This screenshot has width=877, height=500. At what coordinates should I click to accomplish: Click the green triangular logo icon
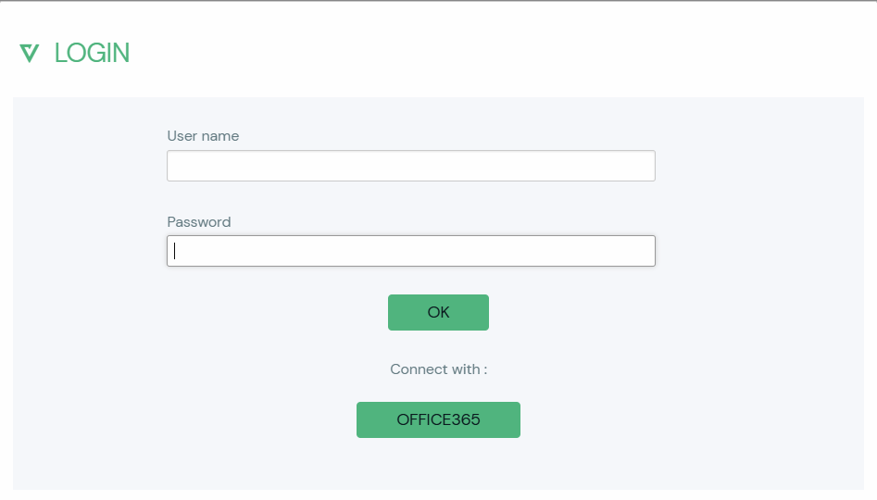pyautogui.click(x=29, y=53)
